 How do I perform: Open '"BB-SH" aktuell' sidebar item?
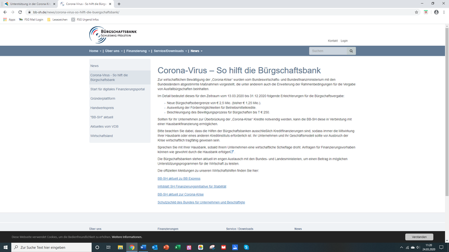(x=102, y=117)
